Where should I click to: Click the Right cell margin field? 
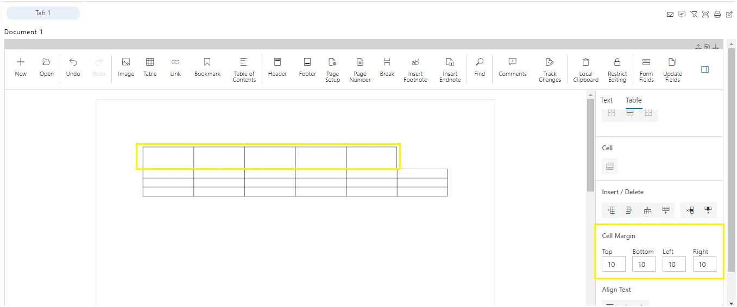click(704, 264)
